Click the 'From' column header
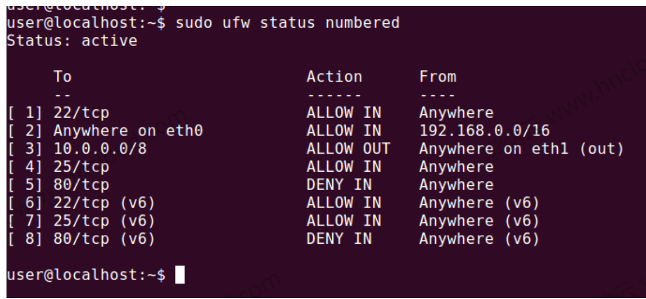The width and height of the screenshot is (646, 299). point(437,77)
